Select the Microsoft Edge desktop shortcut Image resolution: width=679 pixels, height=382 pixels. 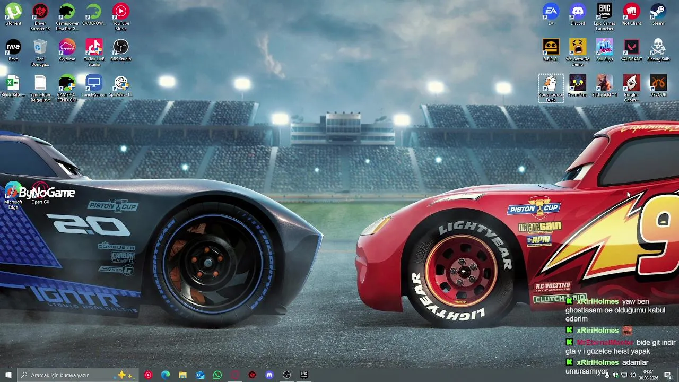(13, 195)
